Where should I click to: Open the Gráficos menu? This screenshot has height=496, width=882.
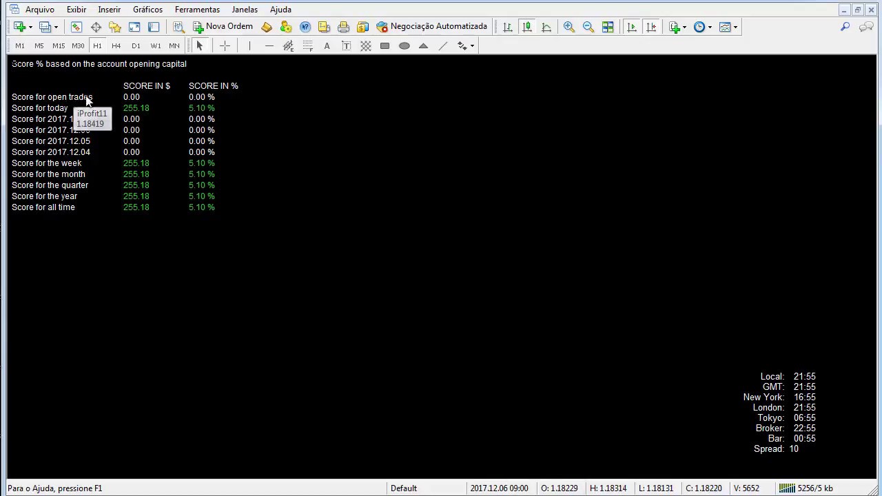[148, 10]
